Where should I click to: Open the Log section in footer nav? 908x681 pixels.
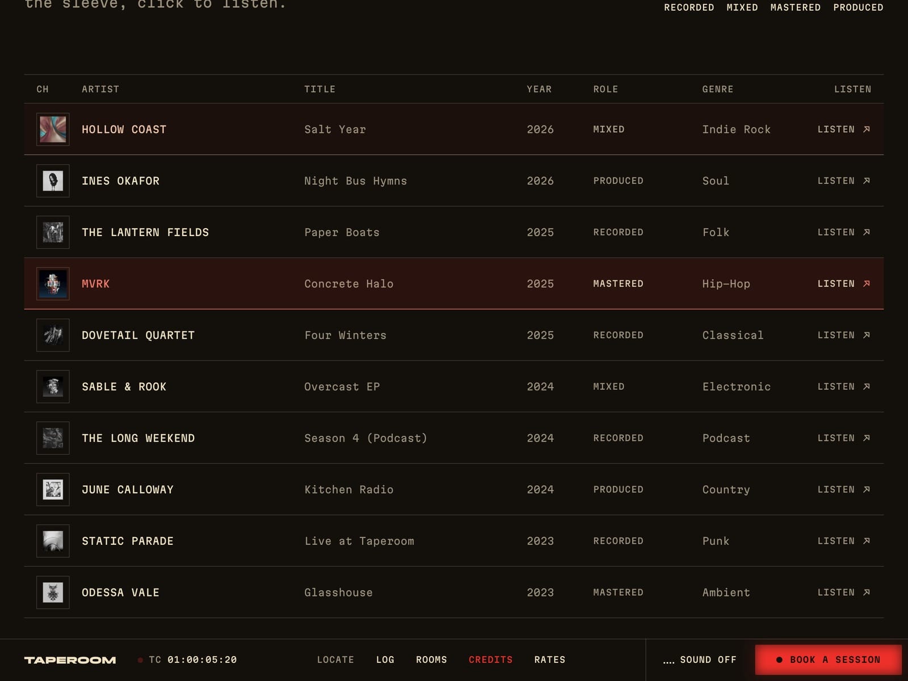tap(385, 659)
